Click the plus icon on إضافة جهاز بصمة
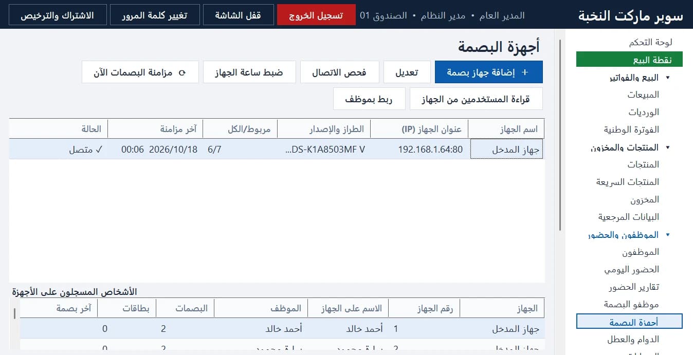This screenshot has height=355, width=693. pyautogui.click(x=525, y=72)
